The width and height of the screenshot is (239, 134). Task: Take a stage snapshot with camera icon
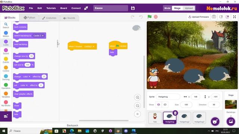(x=214, y=17)
